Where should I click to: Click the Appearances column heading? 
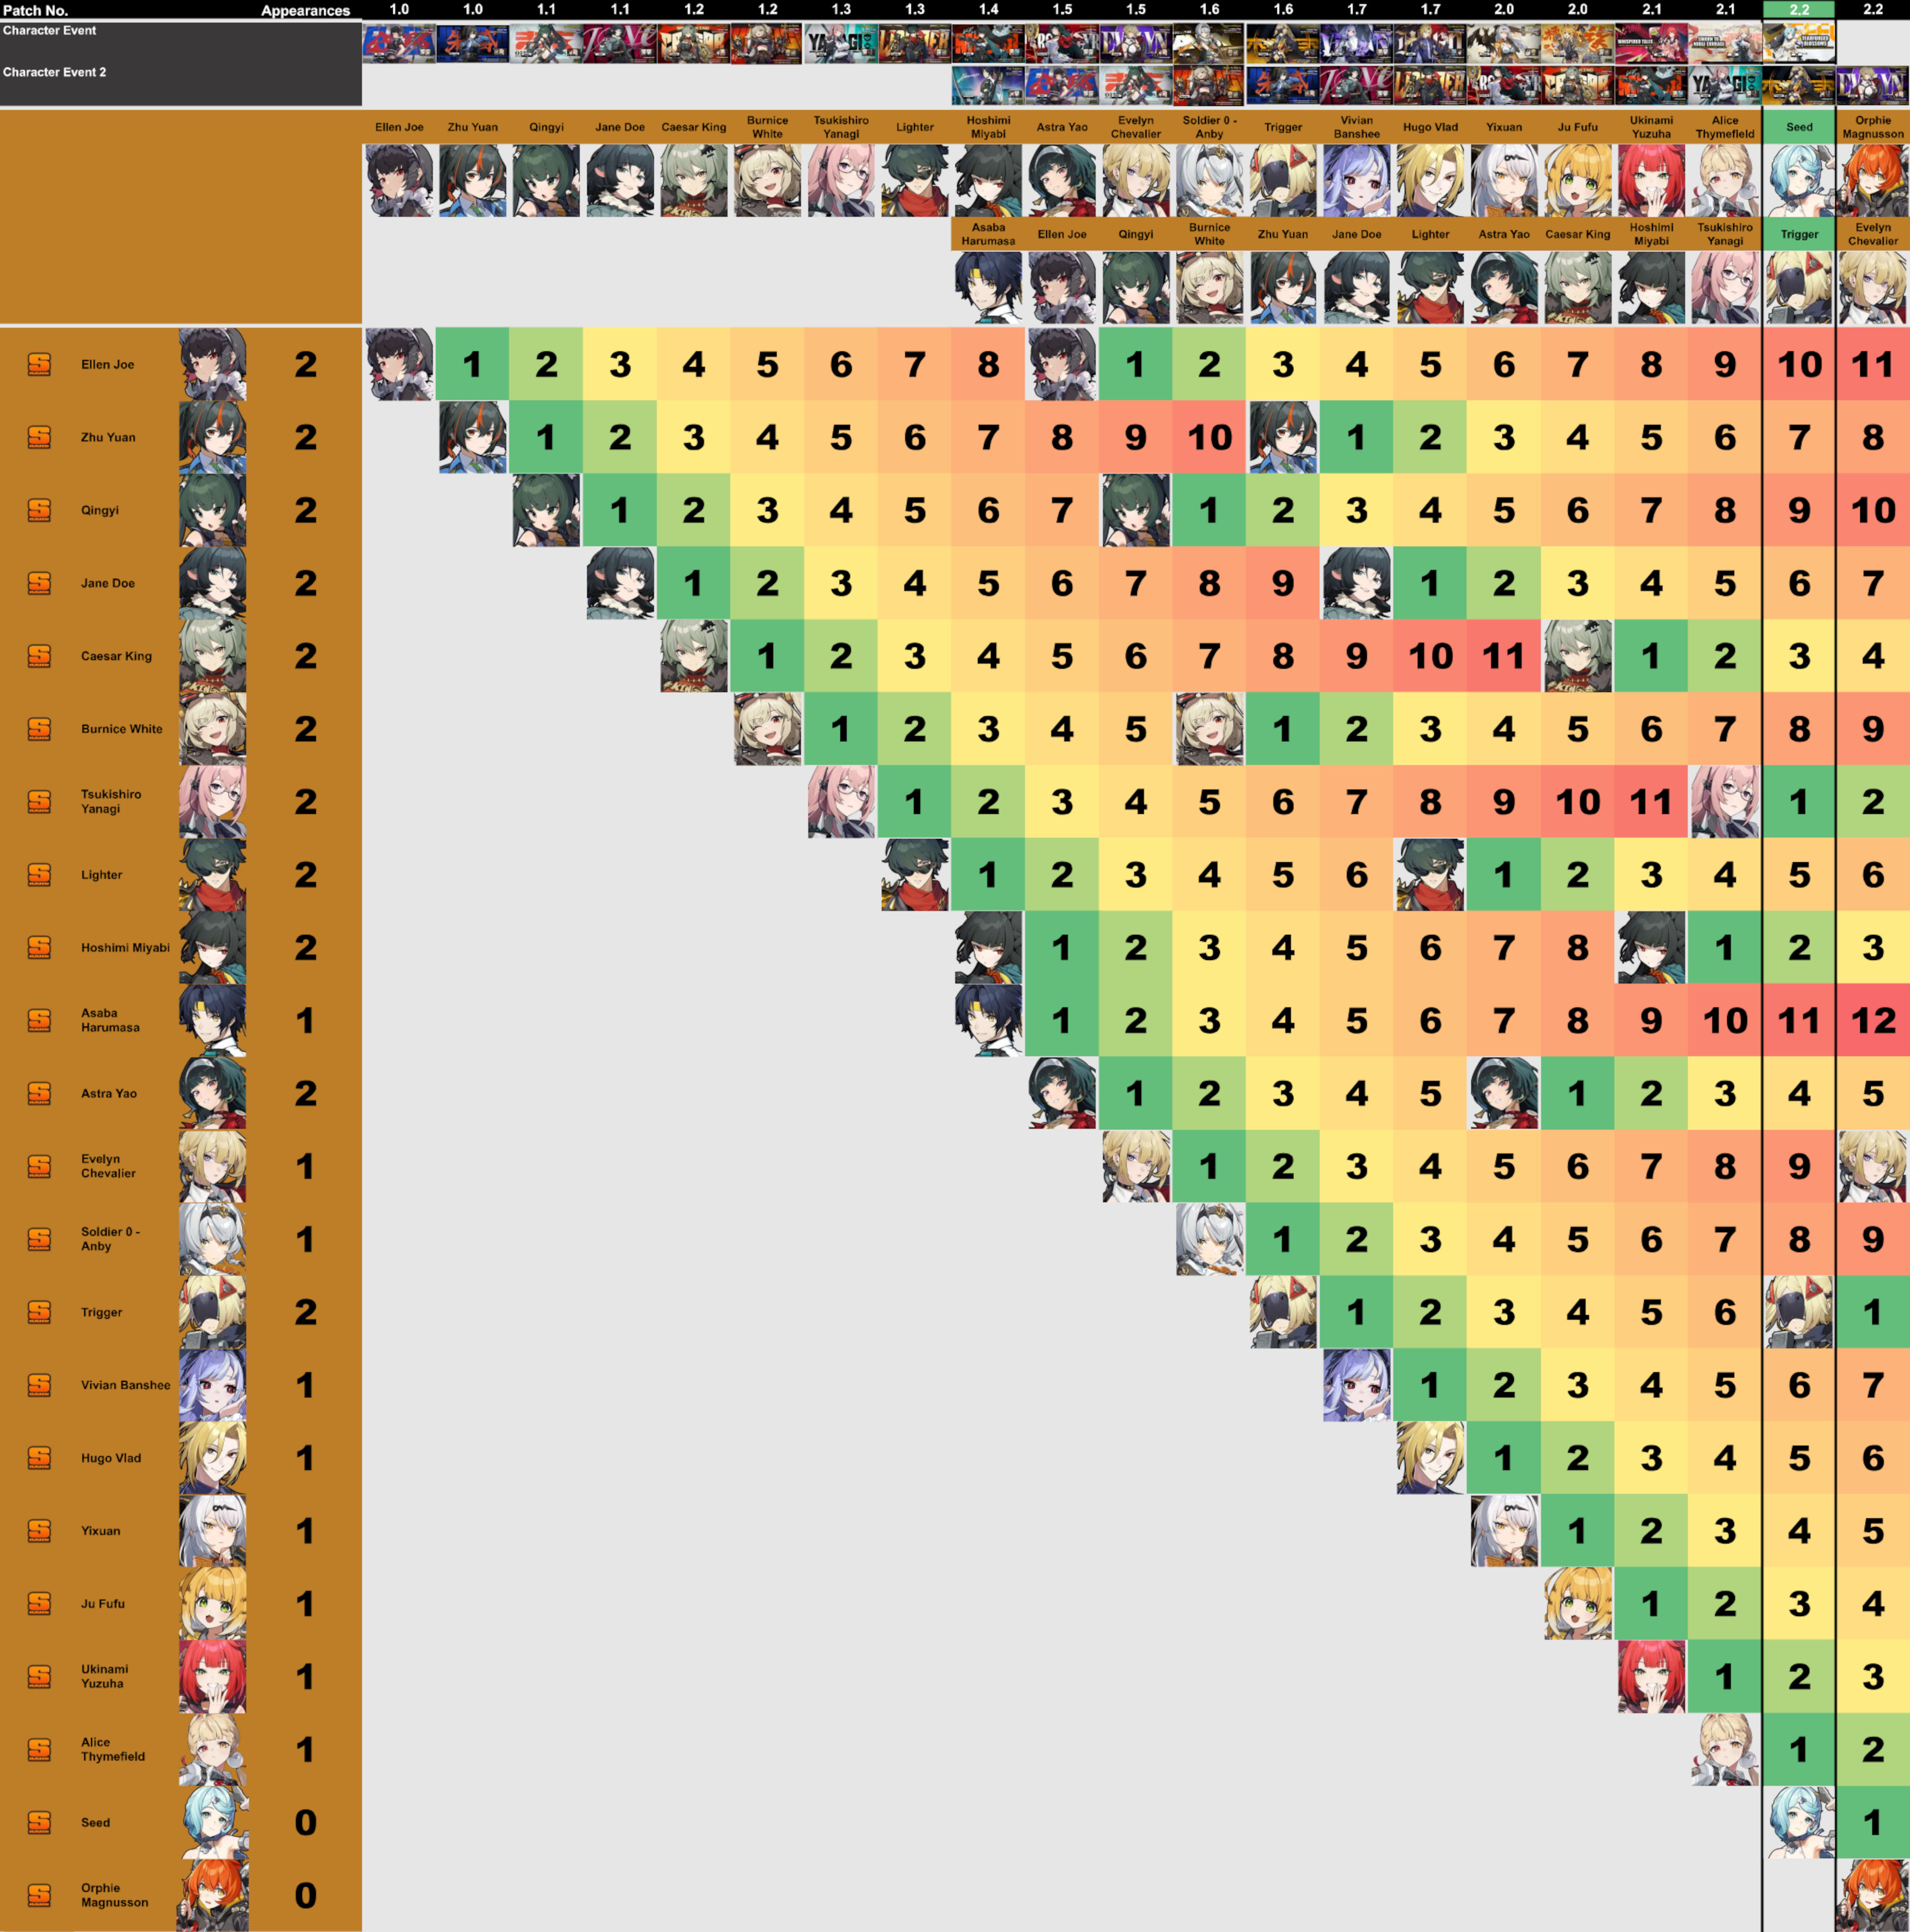pos(305,11)
